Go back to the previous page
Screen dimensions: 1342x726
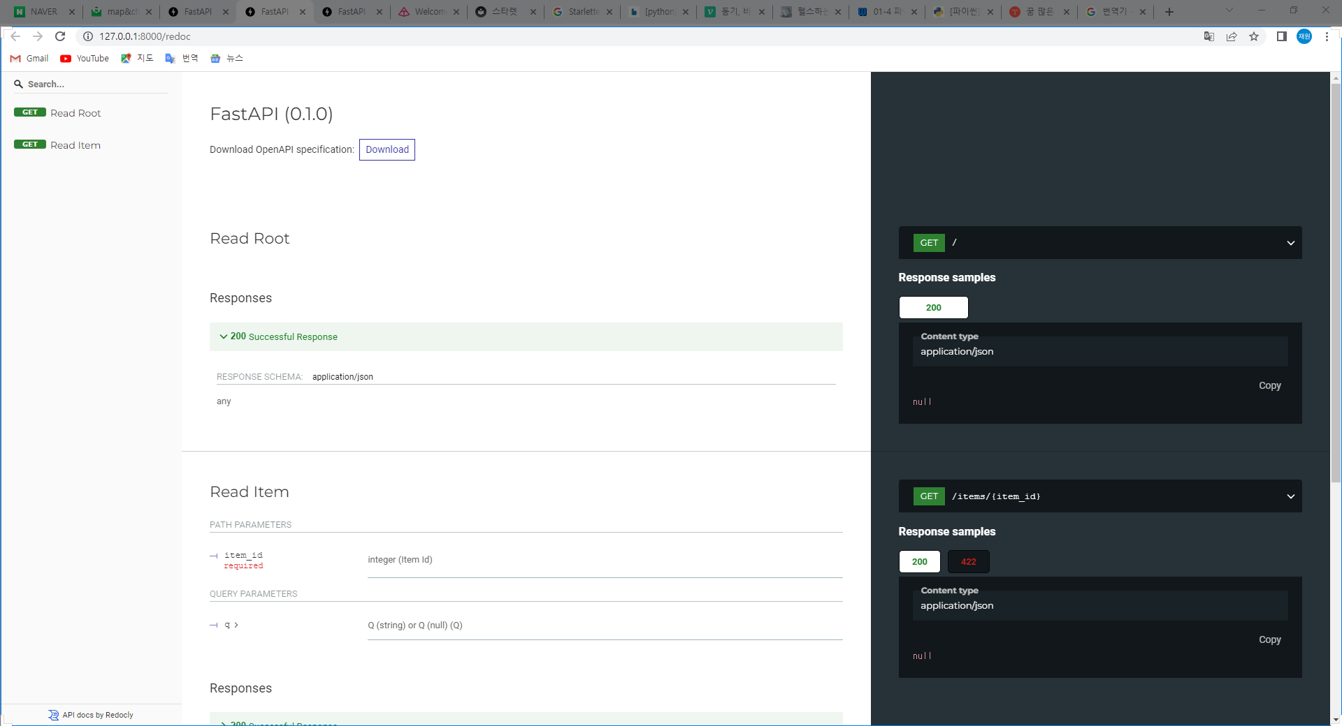(15, 36)
